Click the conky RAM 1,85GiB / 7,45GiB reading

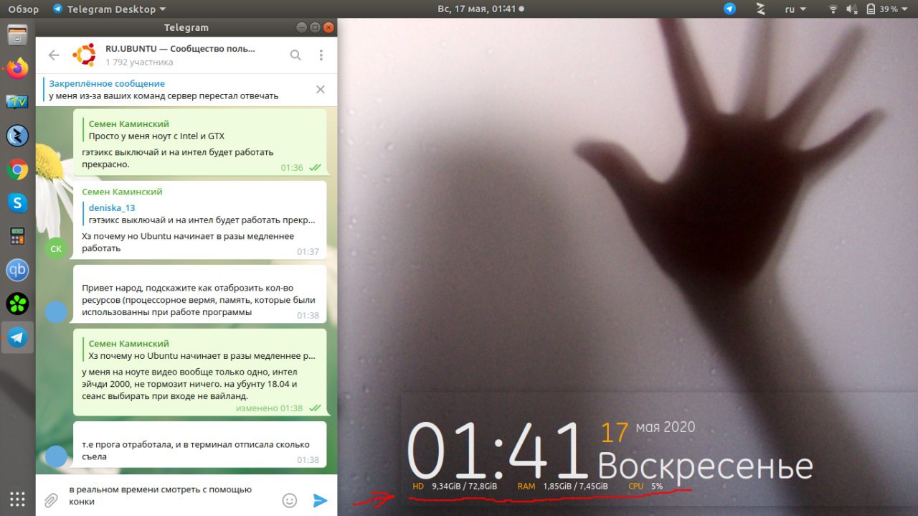tap(562, 487)
